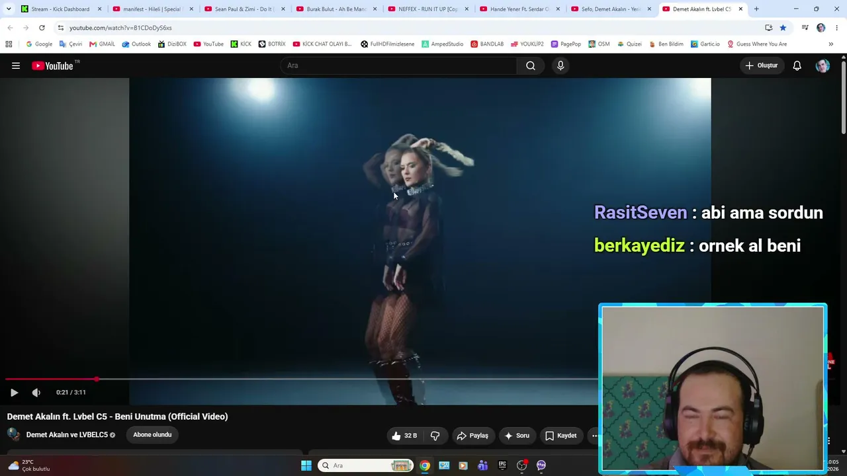Share the video using Paylaş
Screen dimensions: 847x476
click(x=472, y=436)
